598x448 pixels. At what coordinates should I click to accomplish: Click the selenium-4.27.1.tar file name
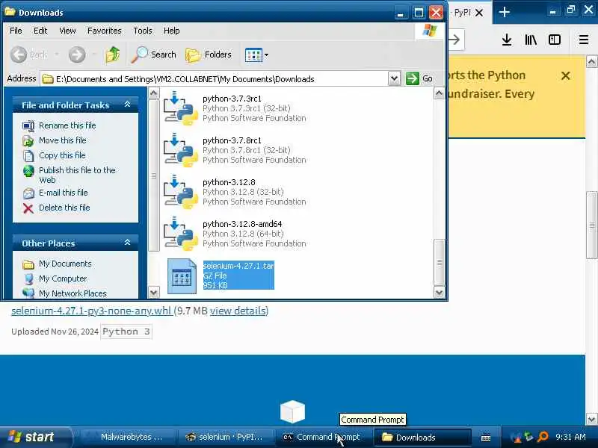point(238,266)
